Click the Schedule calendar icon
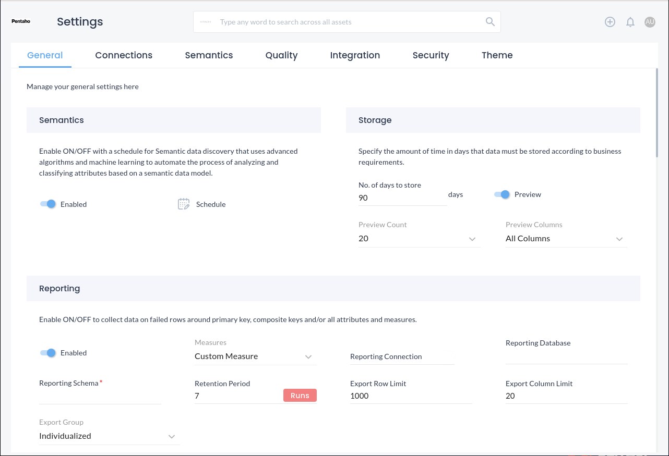The height and width of the screenshot is (456, 669). pyautogui.click(x=184, y=204)
